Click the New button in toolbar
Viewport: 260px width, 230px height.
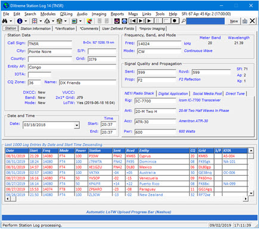234,21
